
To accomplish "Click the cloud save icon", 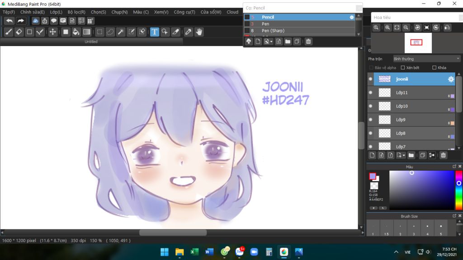I will pyautogui.click(x=35, y=21).
